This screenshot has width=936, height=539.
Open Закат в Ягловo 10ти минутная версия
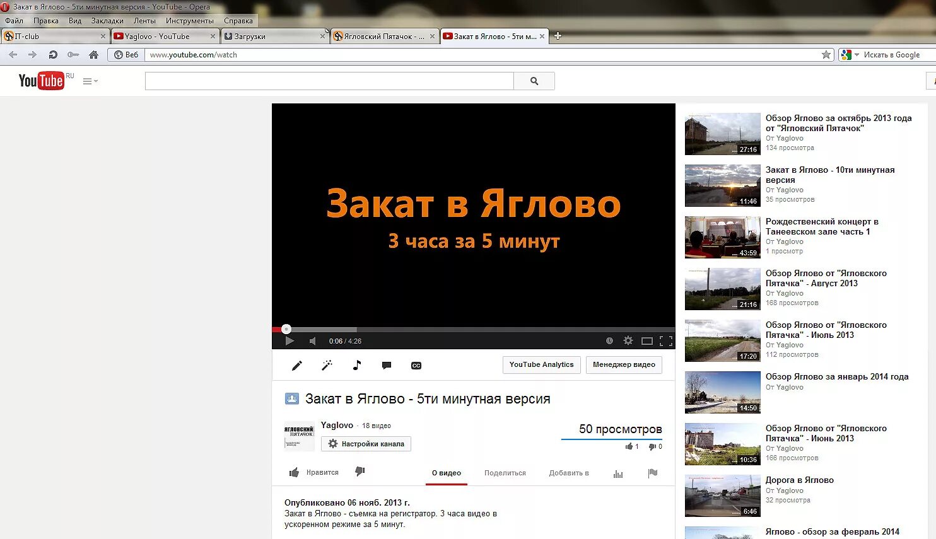click(830, 175)
